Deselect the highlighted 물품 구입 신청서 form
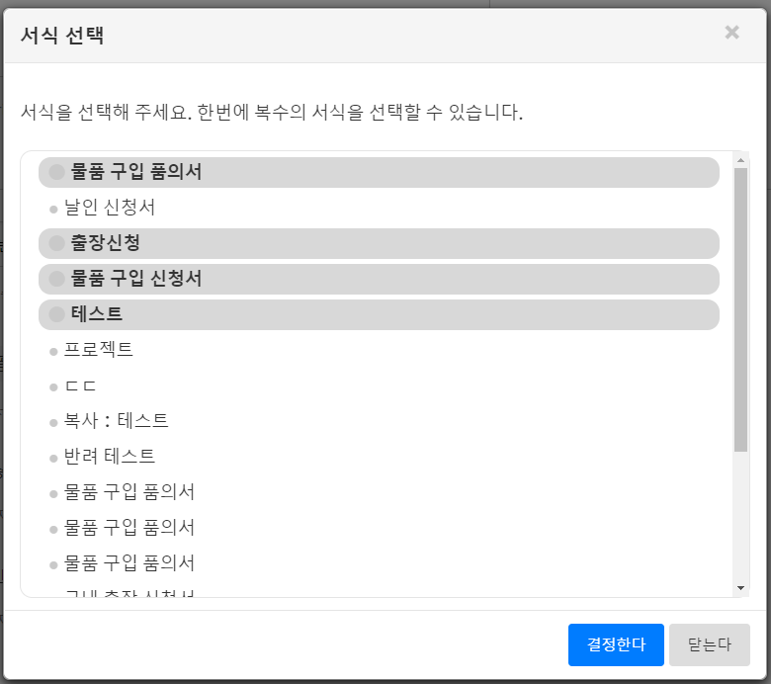The height and width of the screenshot is (684, 771). pos(136,279)
